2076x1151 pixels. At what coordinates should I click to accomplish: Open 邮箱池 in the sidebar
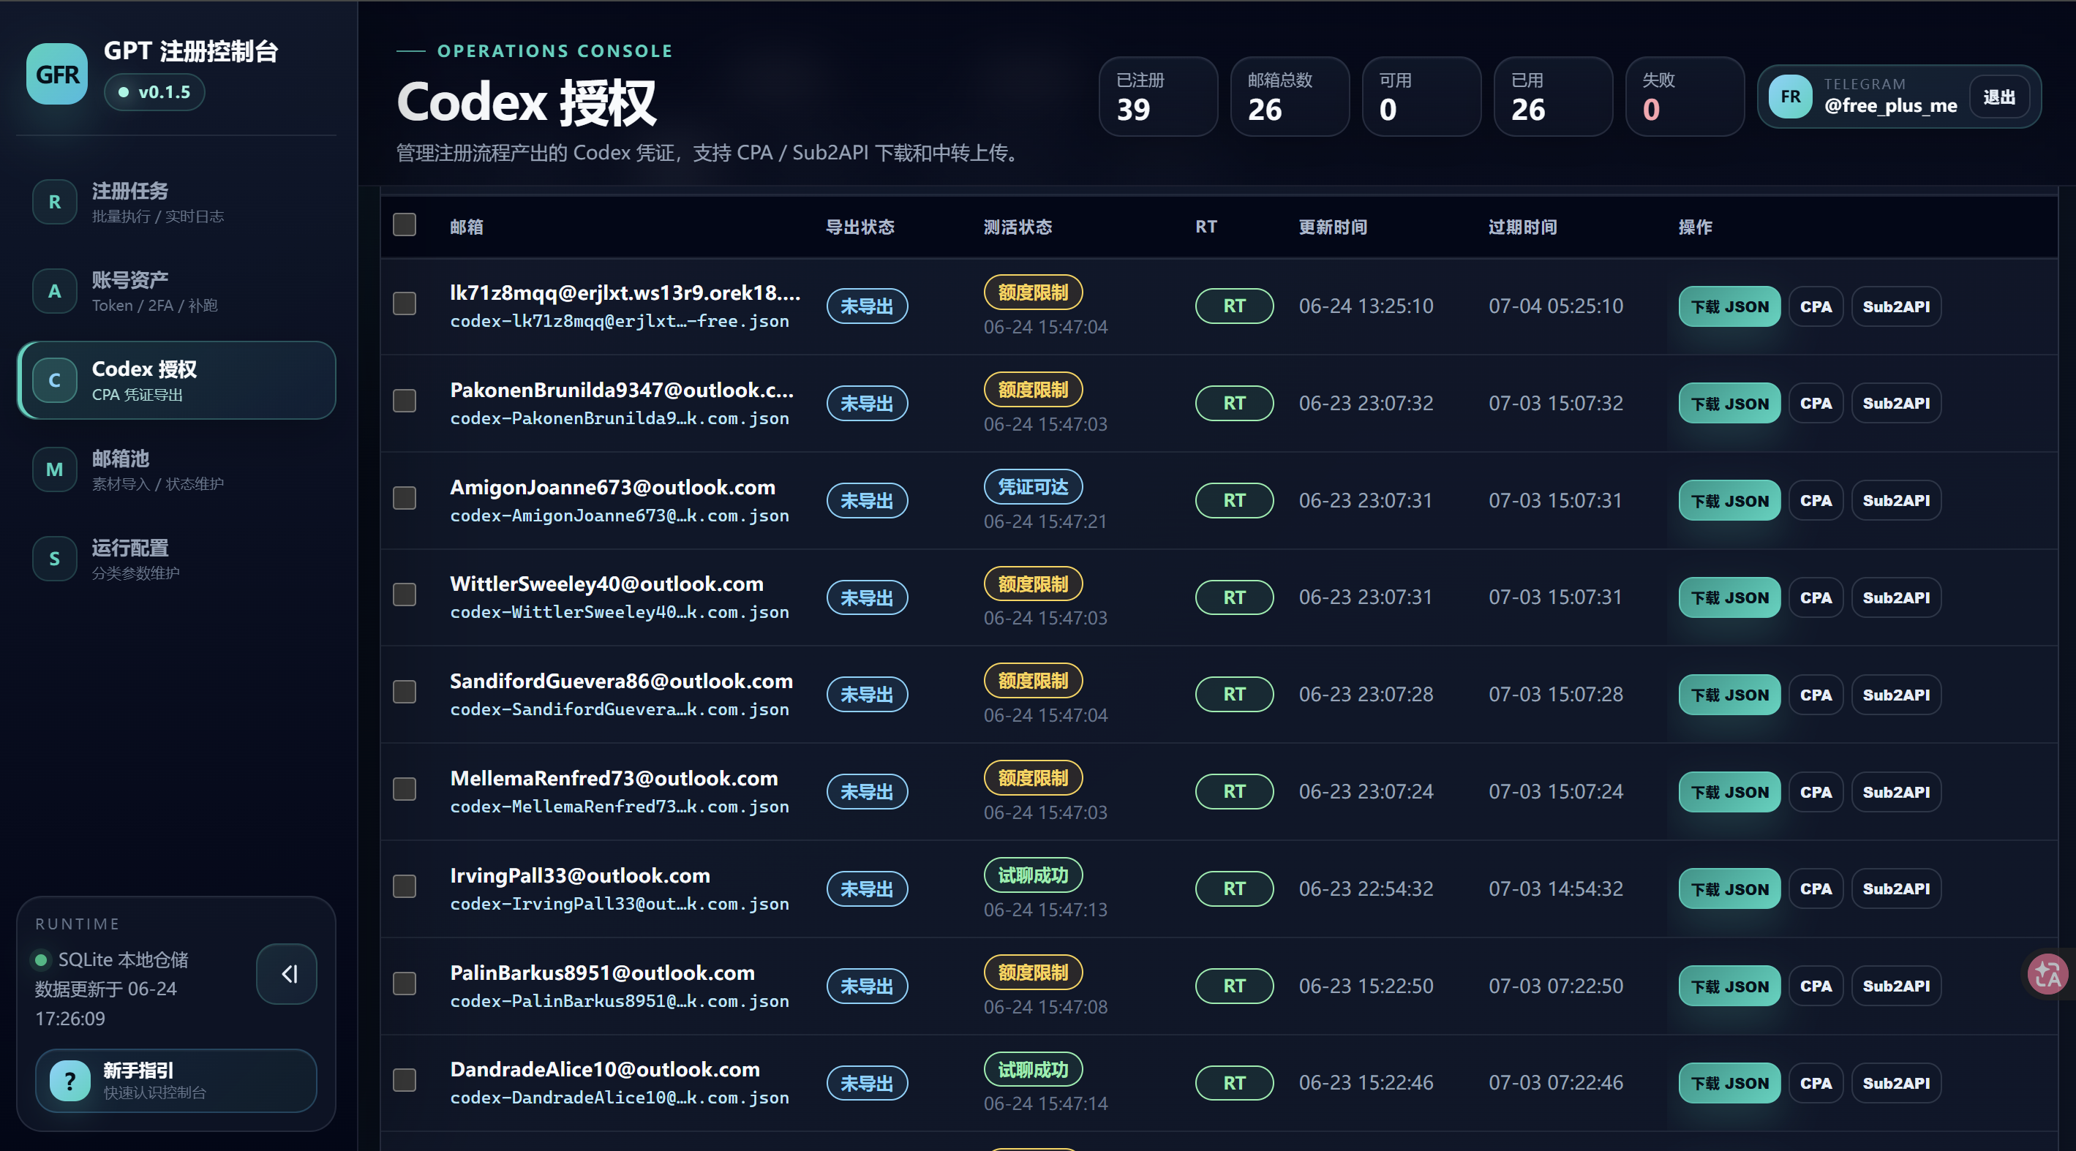(x=176, y=469)
